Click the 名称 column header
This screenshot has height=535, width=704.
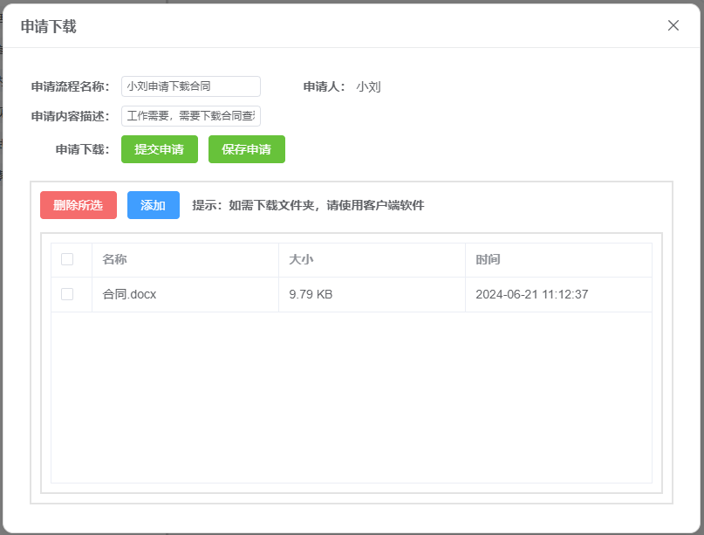pyautogui.click(x=114, y=259)
